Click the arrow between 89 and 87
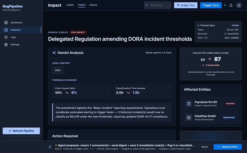247x153 pixels. [210, 59]
